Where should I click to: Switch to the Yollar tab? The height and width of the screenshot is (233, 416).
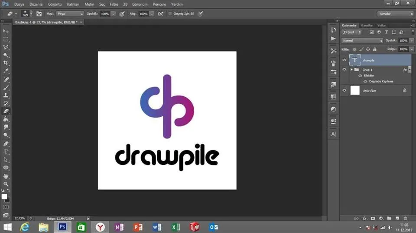381,26
